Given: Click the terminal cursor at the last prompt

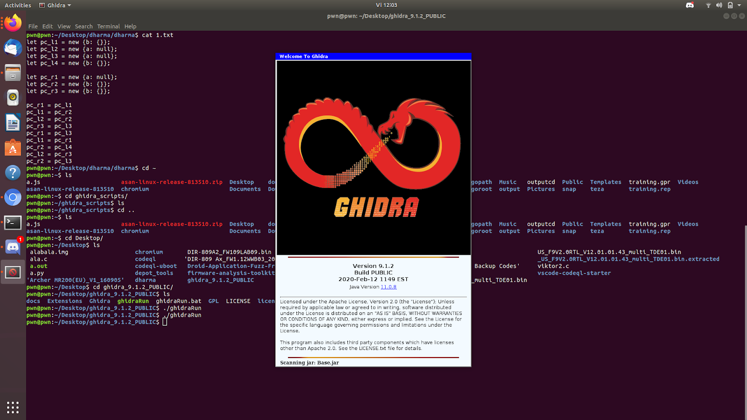Looking at the screenshot, I should click(165, 322).
